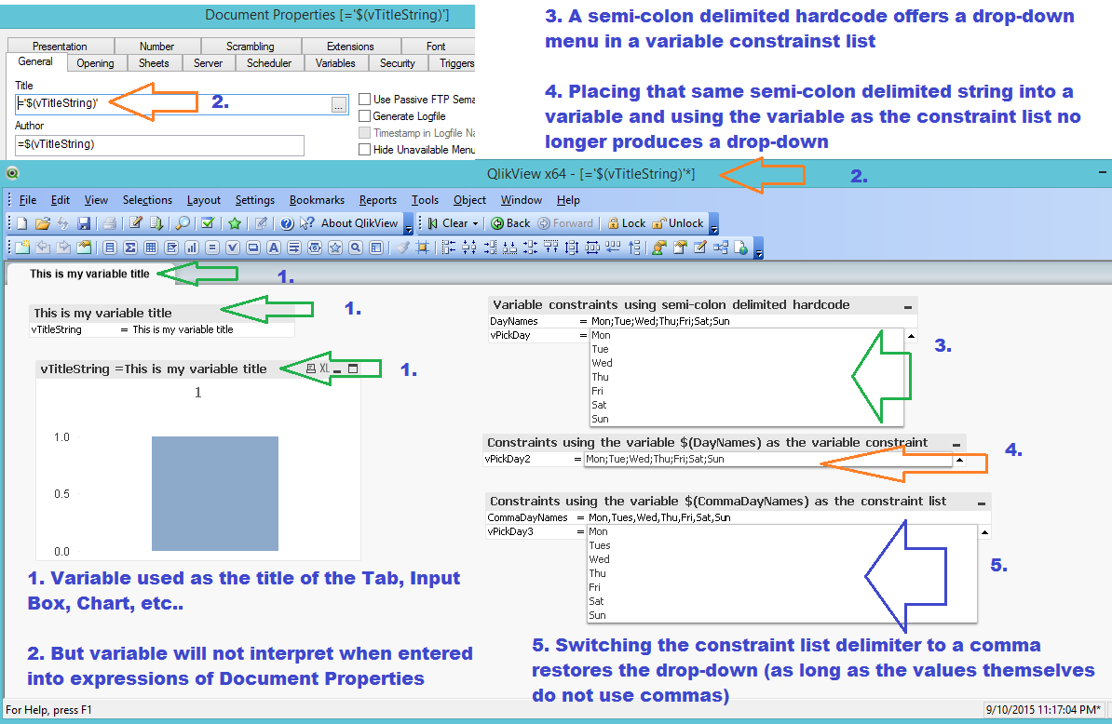The image size is (1112, 724).
Task: Click the Align Left design icon
Action: (x=449, y=248)
